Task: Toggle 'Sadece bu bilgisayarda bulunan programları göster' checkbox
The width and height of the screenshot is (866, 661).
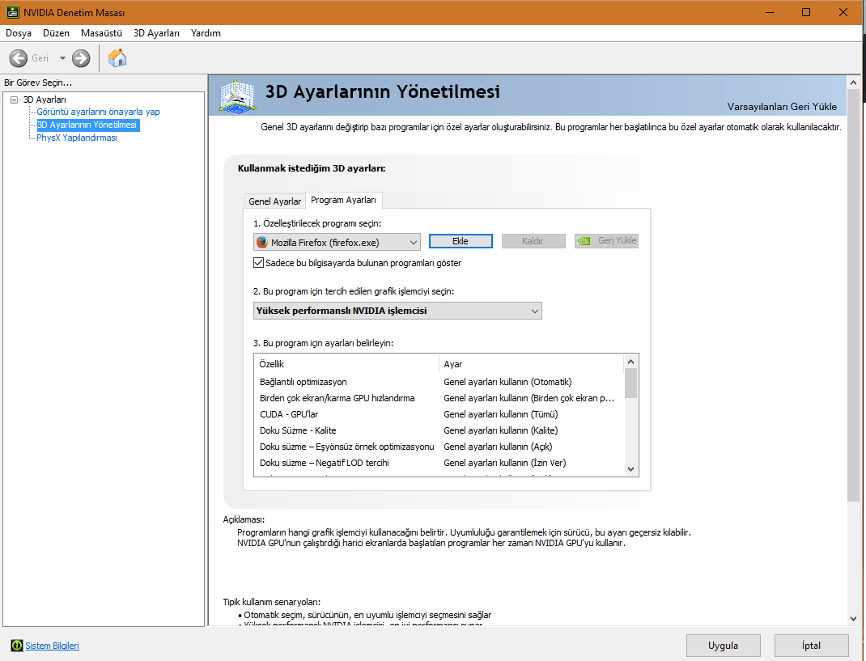Action: click(x=259, y=263)
